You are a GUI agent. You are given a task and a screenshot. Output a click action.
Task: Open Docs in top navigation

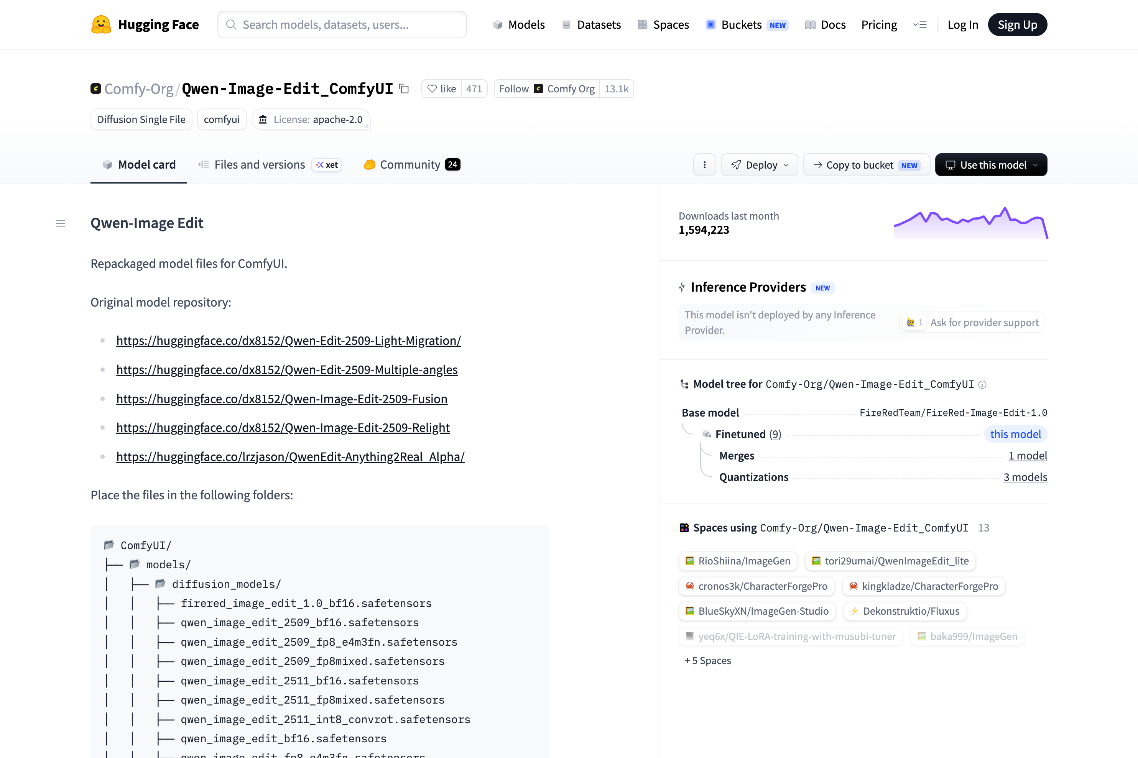826,25
